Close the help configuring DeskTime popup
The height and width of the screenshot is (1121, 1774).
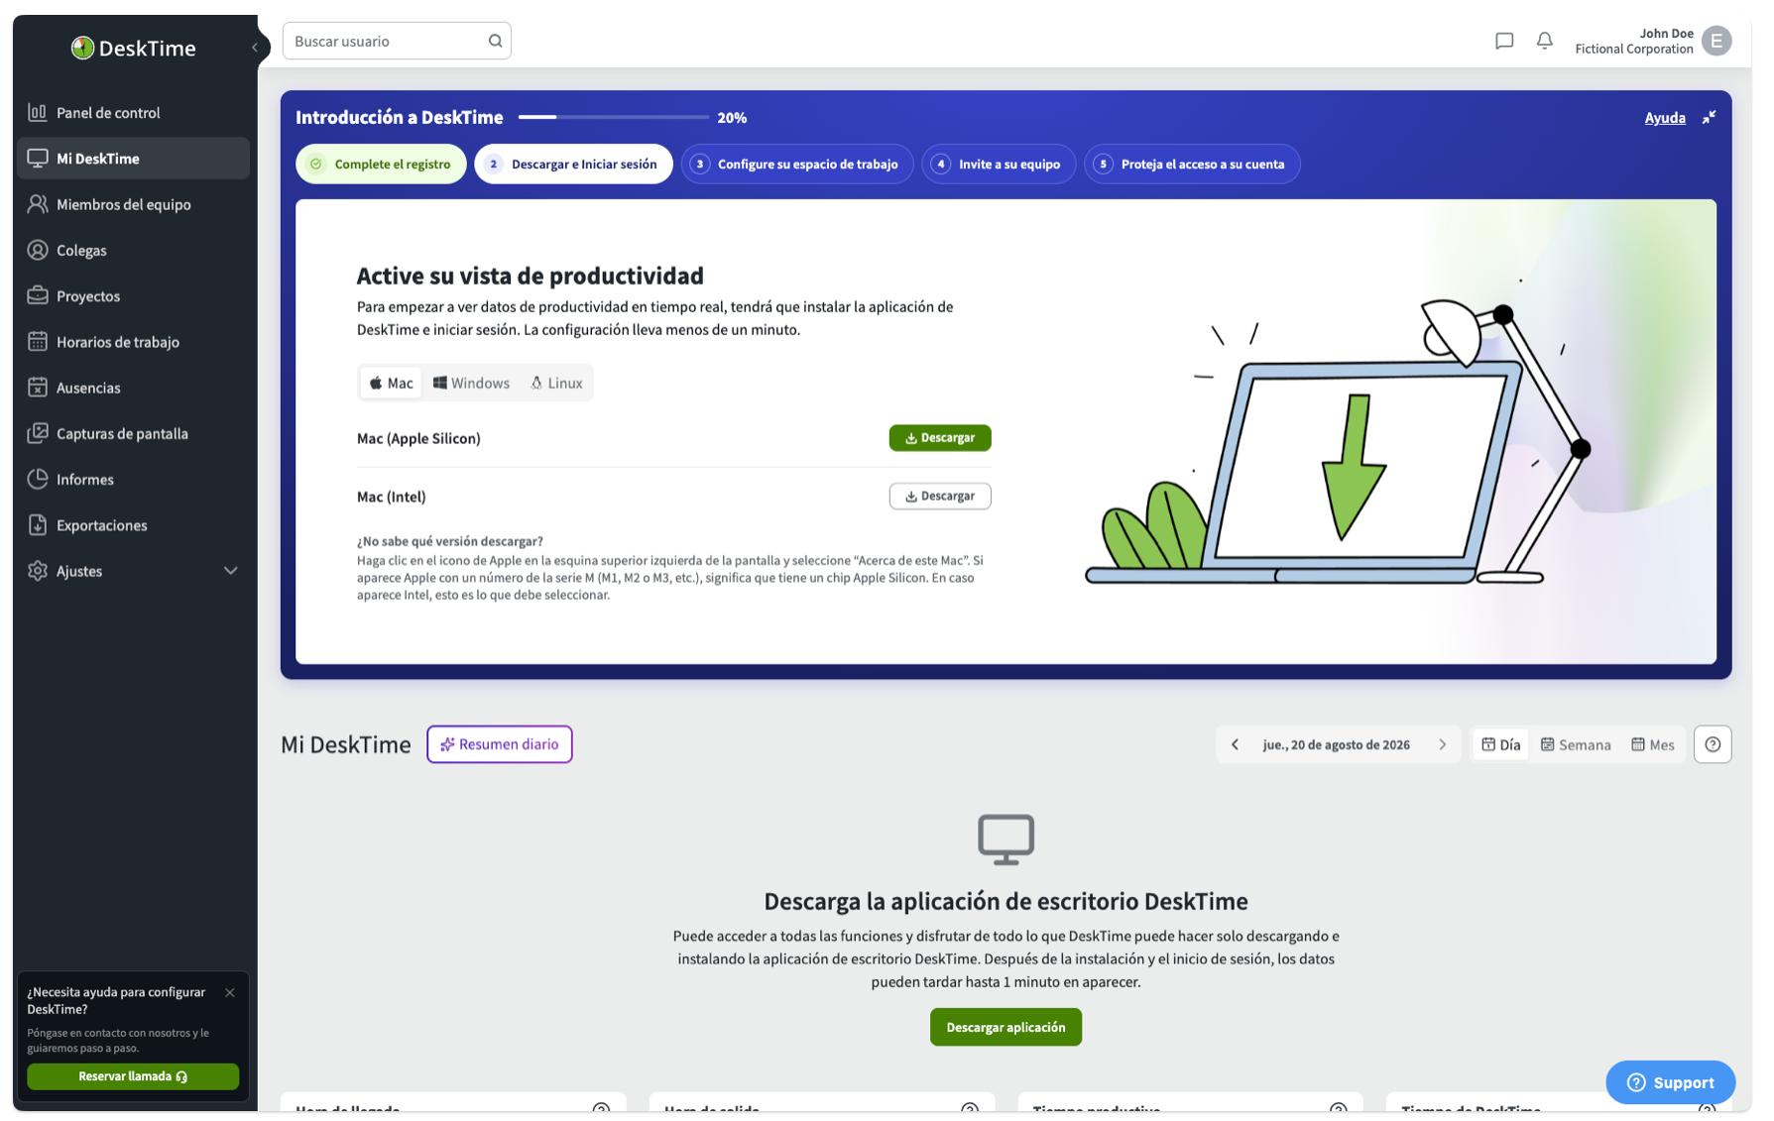point(230,992)
